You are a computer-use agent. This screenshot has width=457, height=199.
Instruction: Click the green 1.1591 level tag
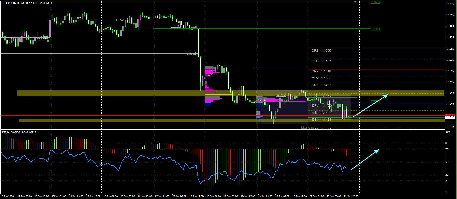point(376,29)
